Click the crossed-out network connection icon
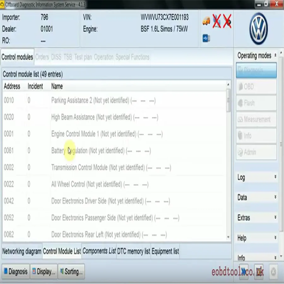This screenshot has height=284, width=284. coord(216,21)
